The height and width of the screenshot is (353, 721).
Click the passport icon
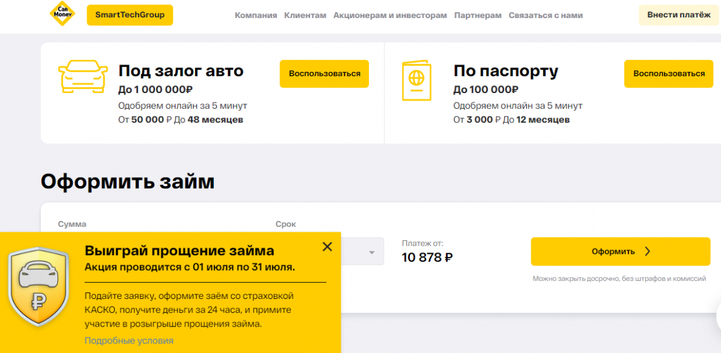tap(416, 80)
